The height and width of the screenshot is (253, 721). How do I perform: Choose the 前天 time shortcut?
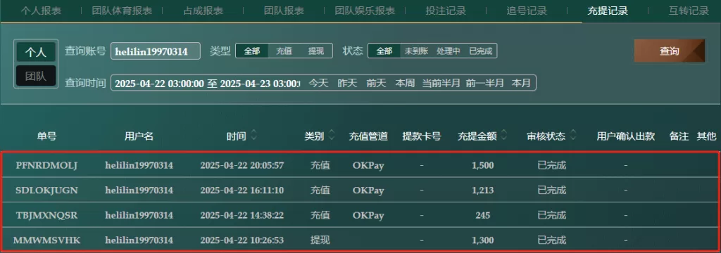click(x=376, y=84)
